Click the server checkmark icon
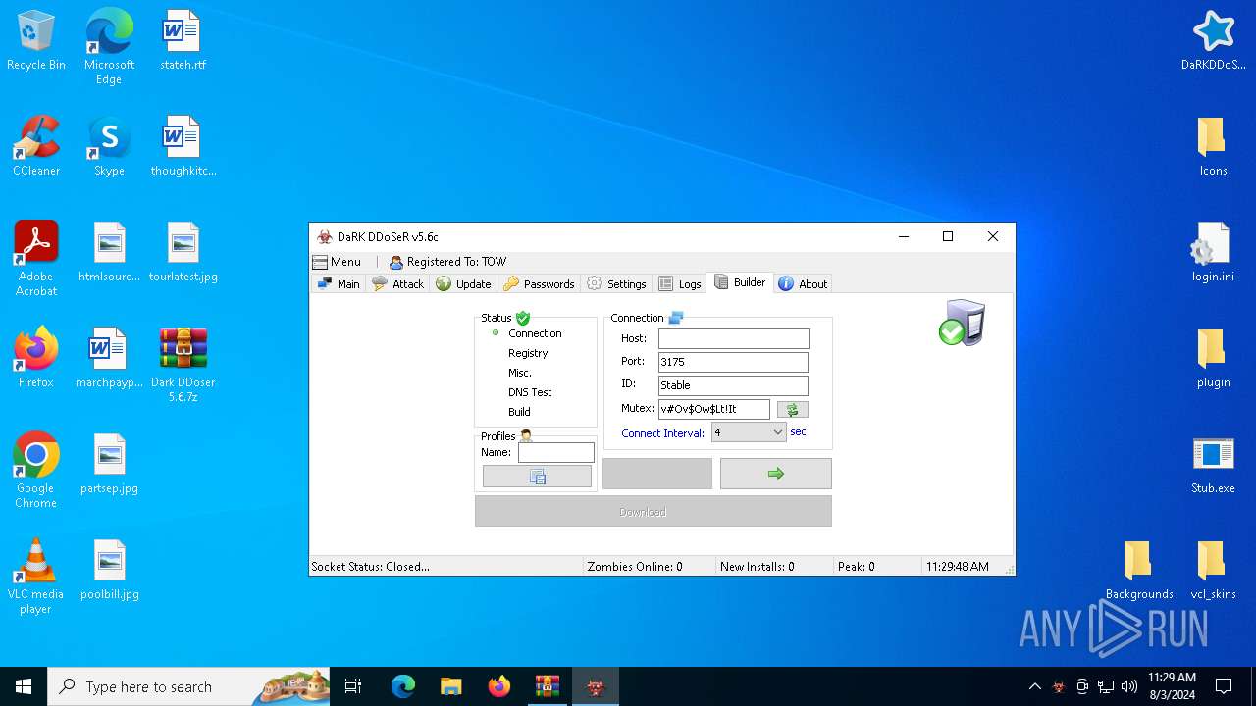 (962, 323)
